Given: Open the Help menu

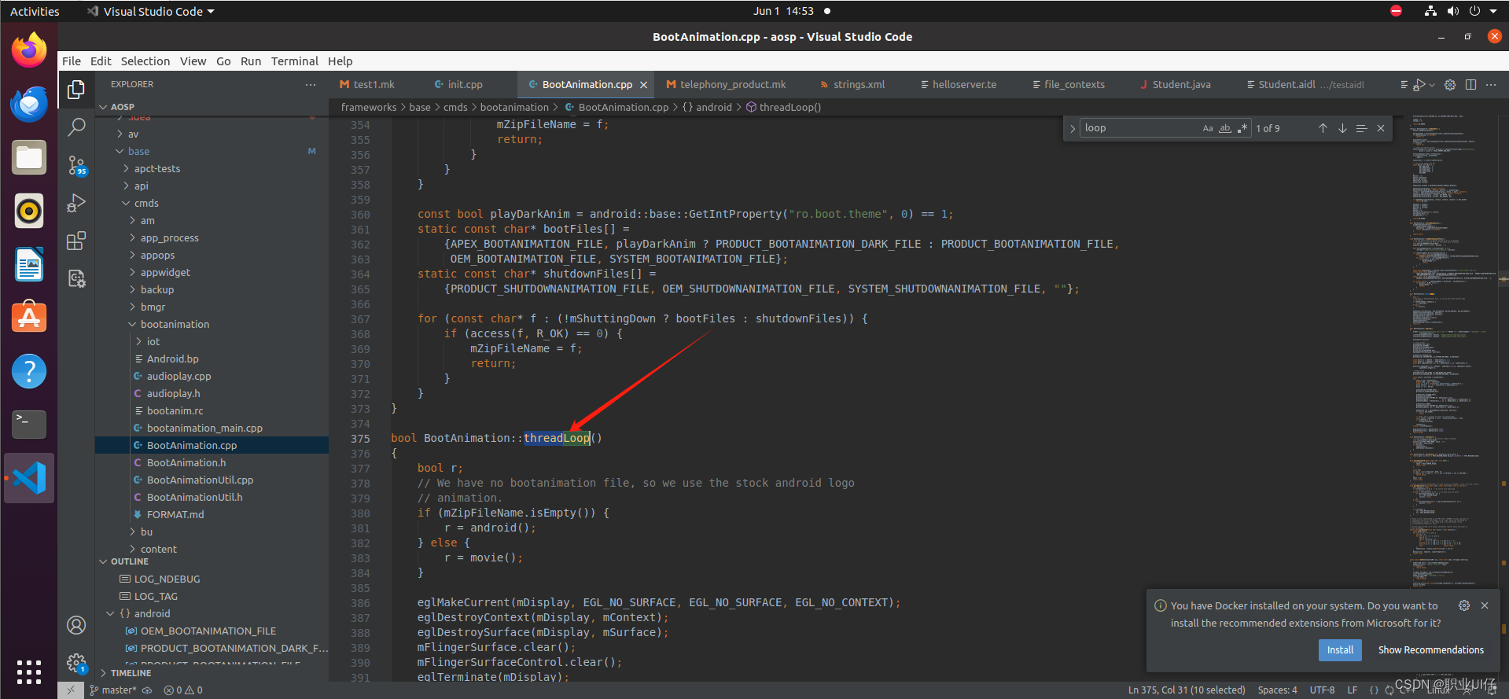Looking at the screenshot, I should coord(340,61).
